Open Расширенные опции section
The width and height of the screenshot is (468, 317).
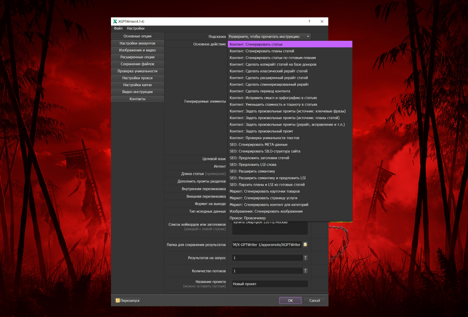coord(137,57)
